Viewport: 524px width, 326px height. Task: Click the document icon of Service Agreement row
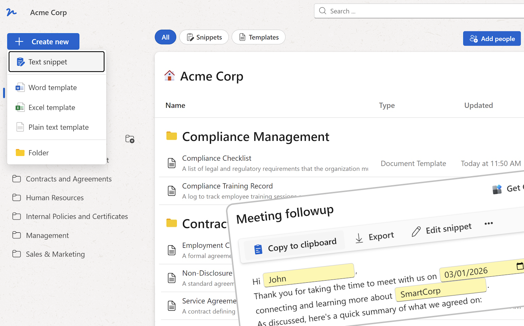click(172, 306)
